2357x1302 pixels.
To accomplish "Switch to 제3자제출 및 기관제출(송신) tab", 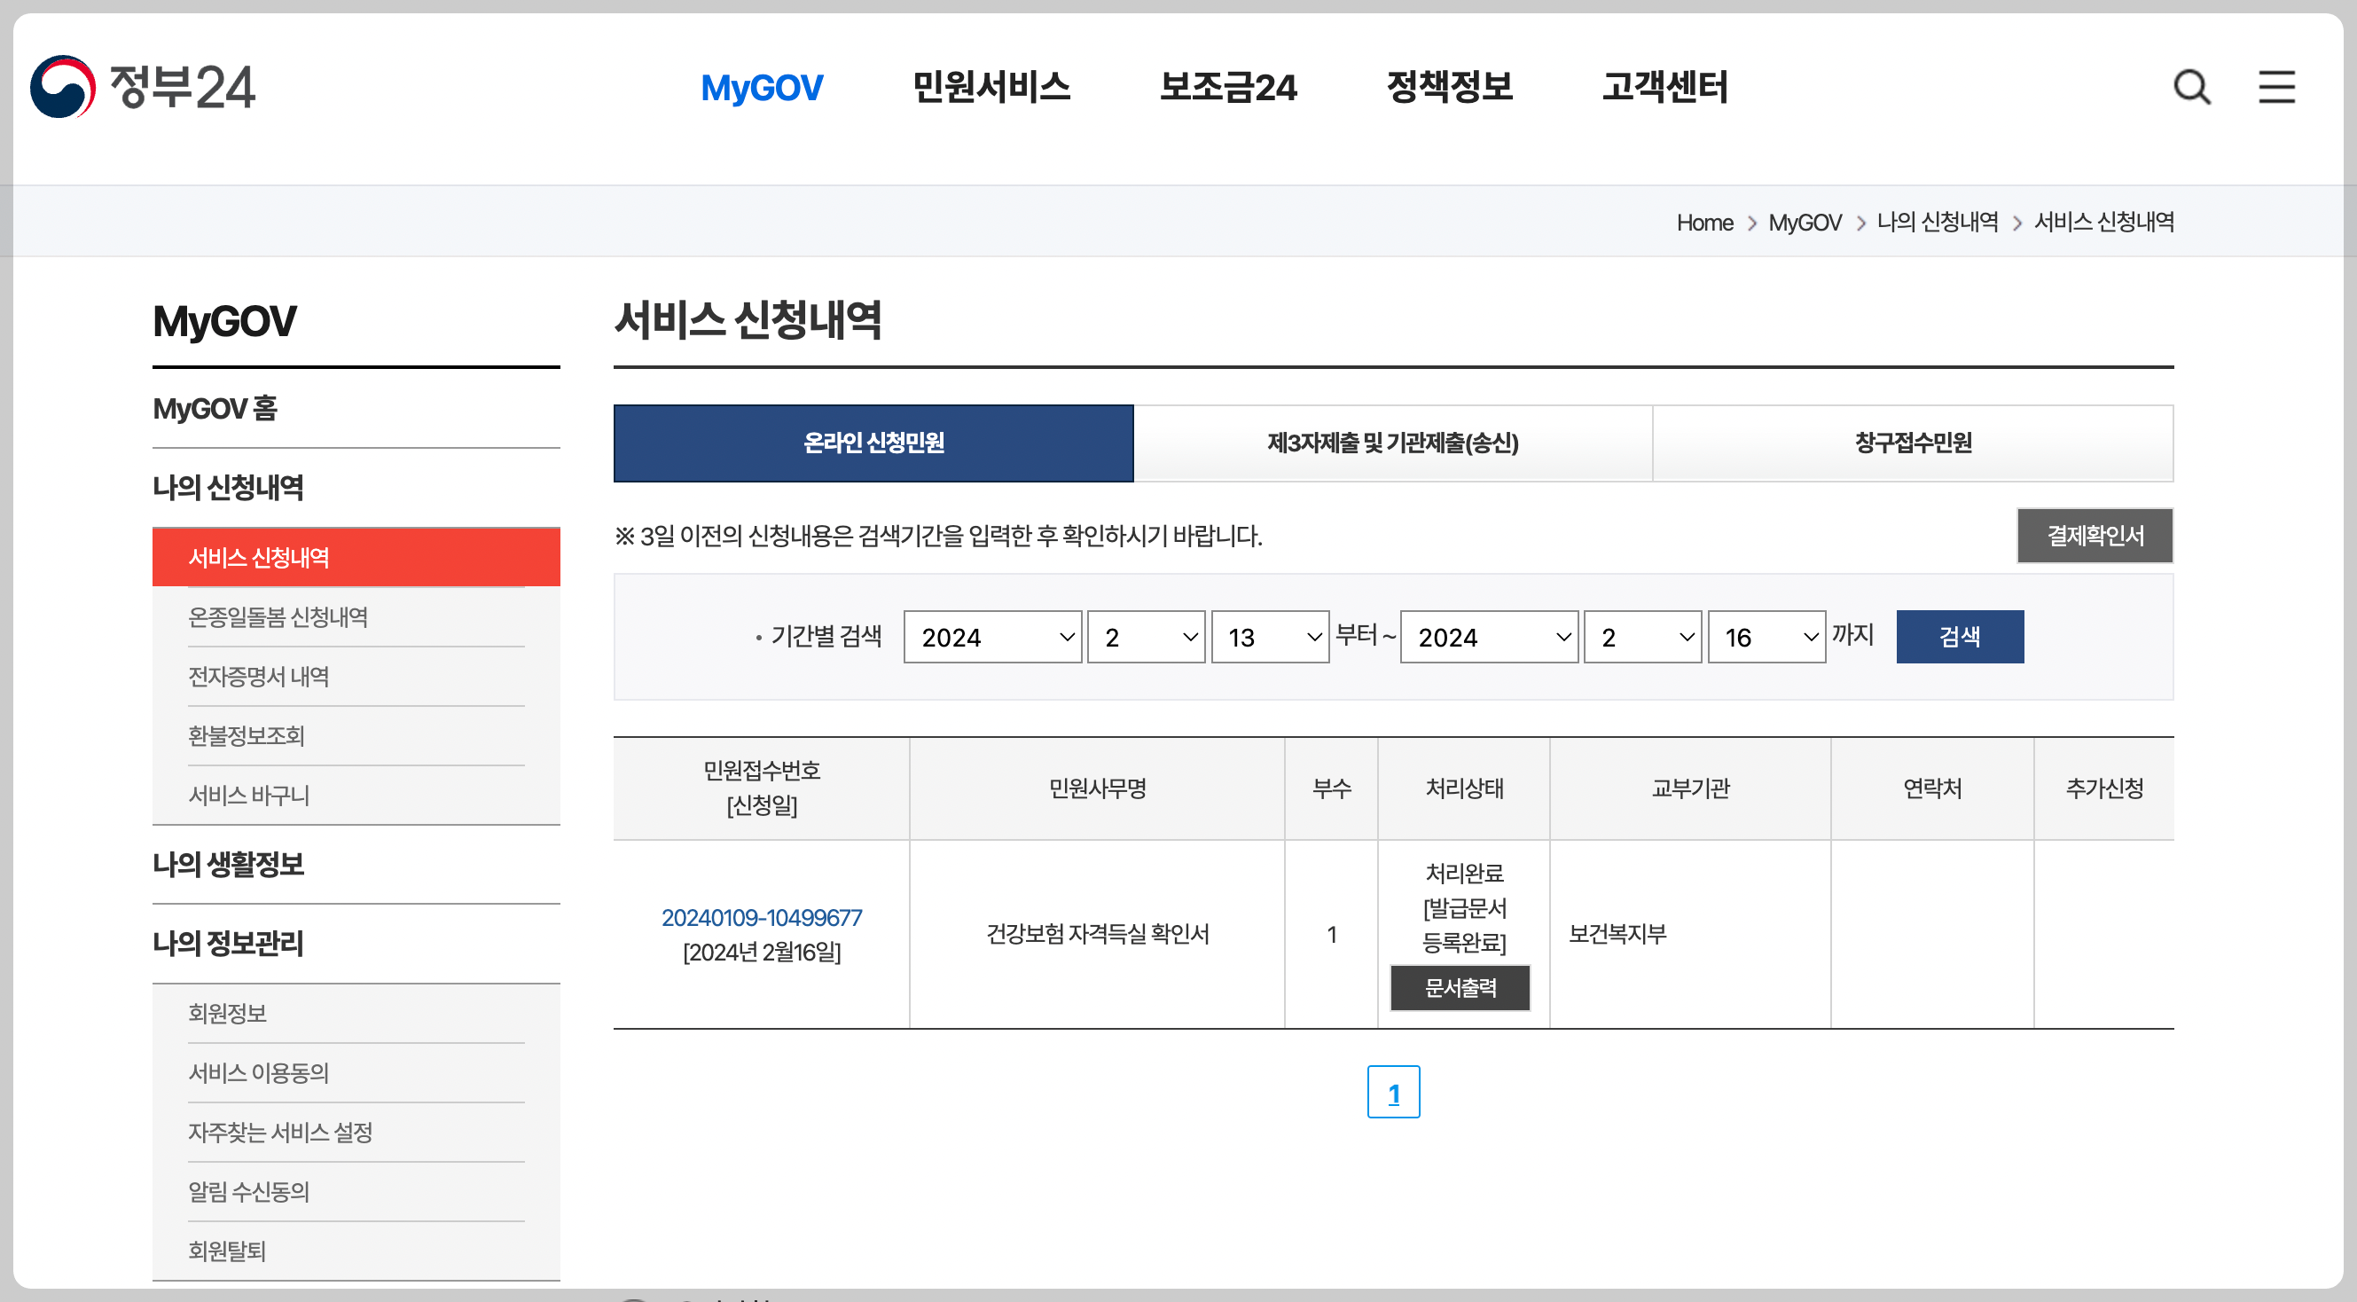I will pos(1391,443).
